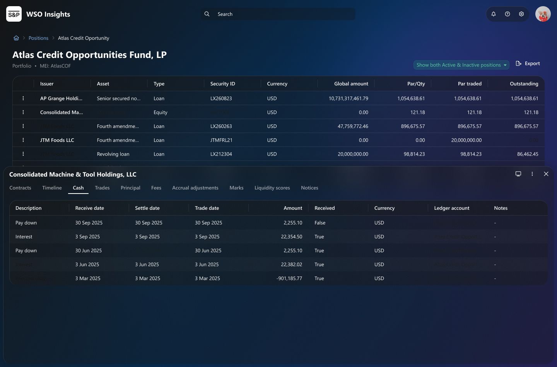
Task: Click cash amount 22,382.02
Action: (x=292, y=264)
